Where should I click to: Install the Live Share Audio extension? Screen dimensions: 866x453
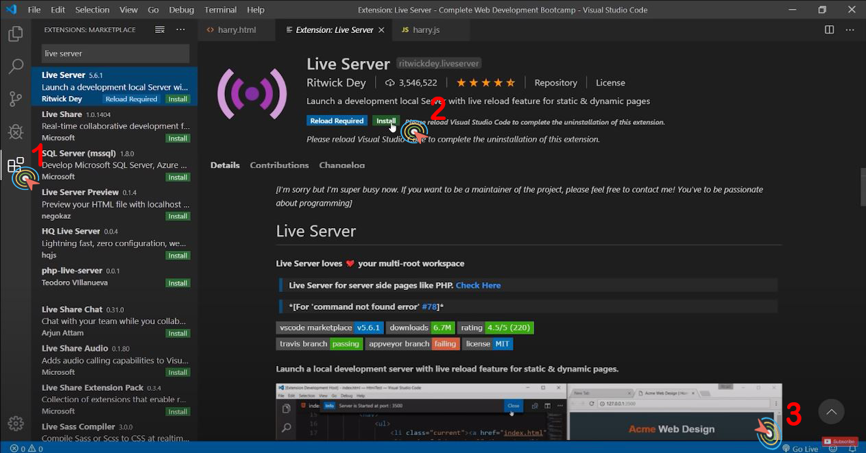178,373
